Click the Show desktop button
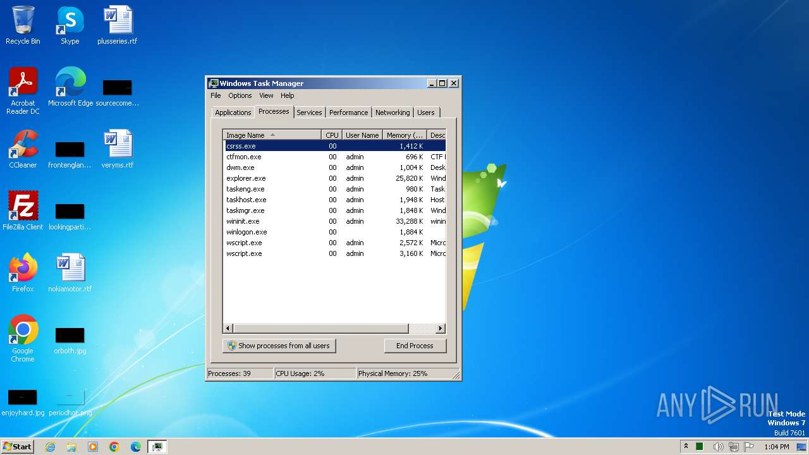Image resolution: width=809 pixels, height=455 pixels. (x=802, y=447)
